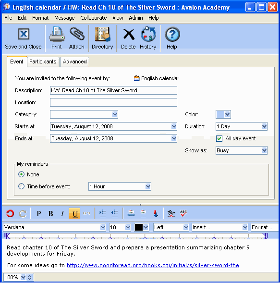Toggle underline formatting
The image size is (280, 283).
(x=74, y=213)
